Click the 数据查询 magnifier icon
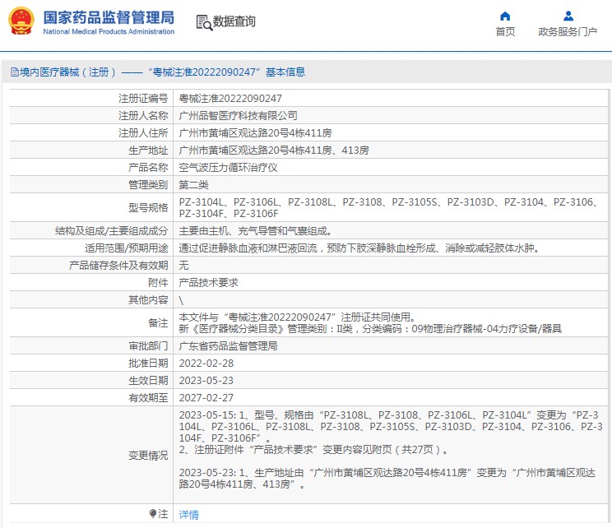The image size is (612, 528). click(204, 22)
